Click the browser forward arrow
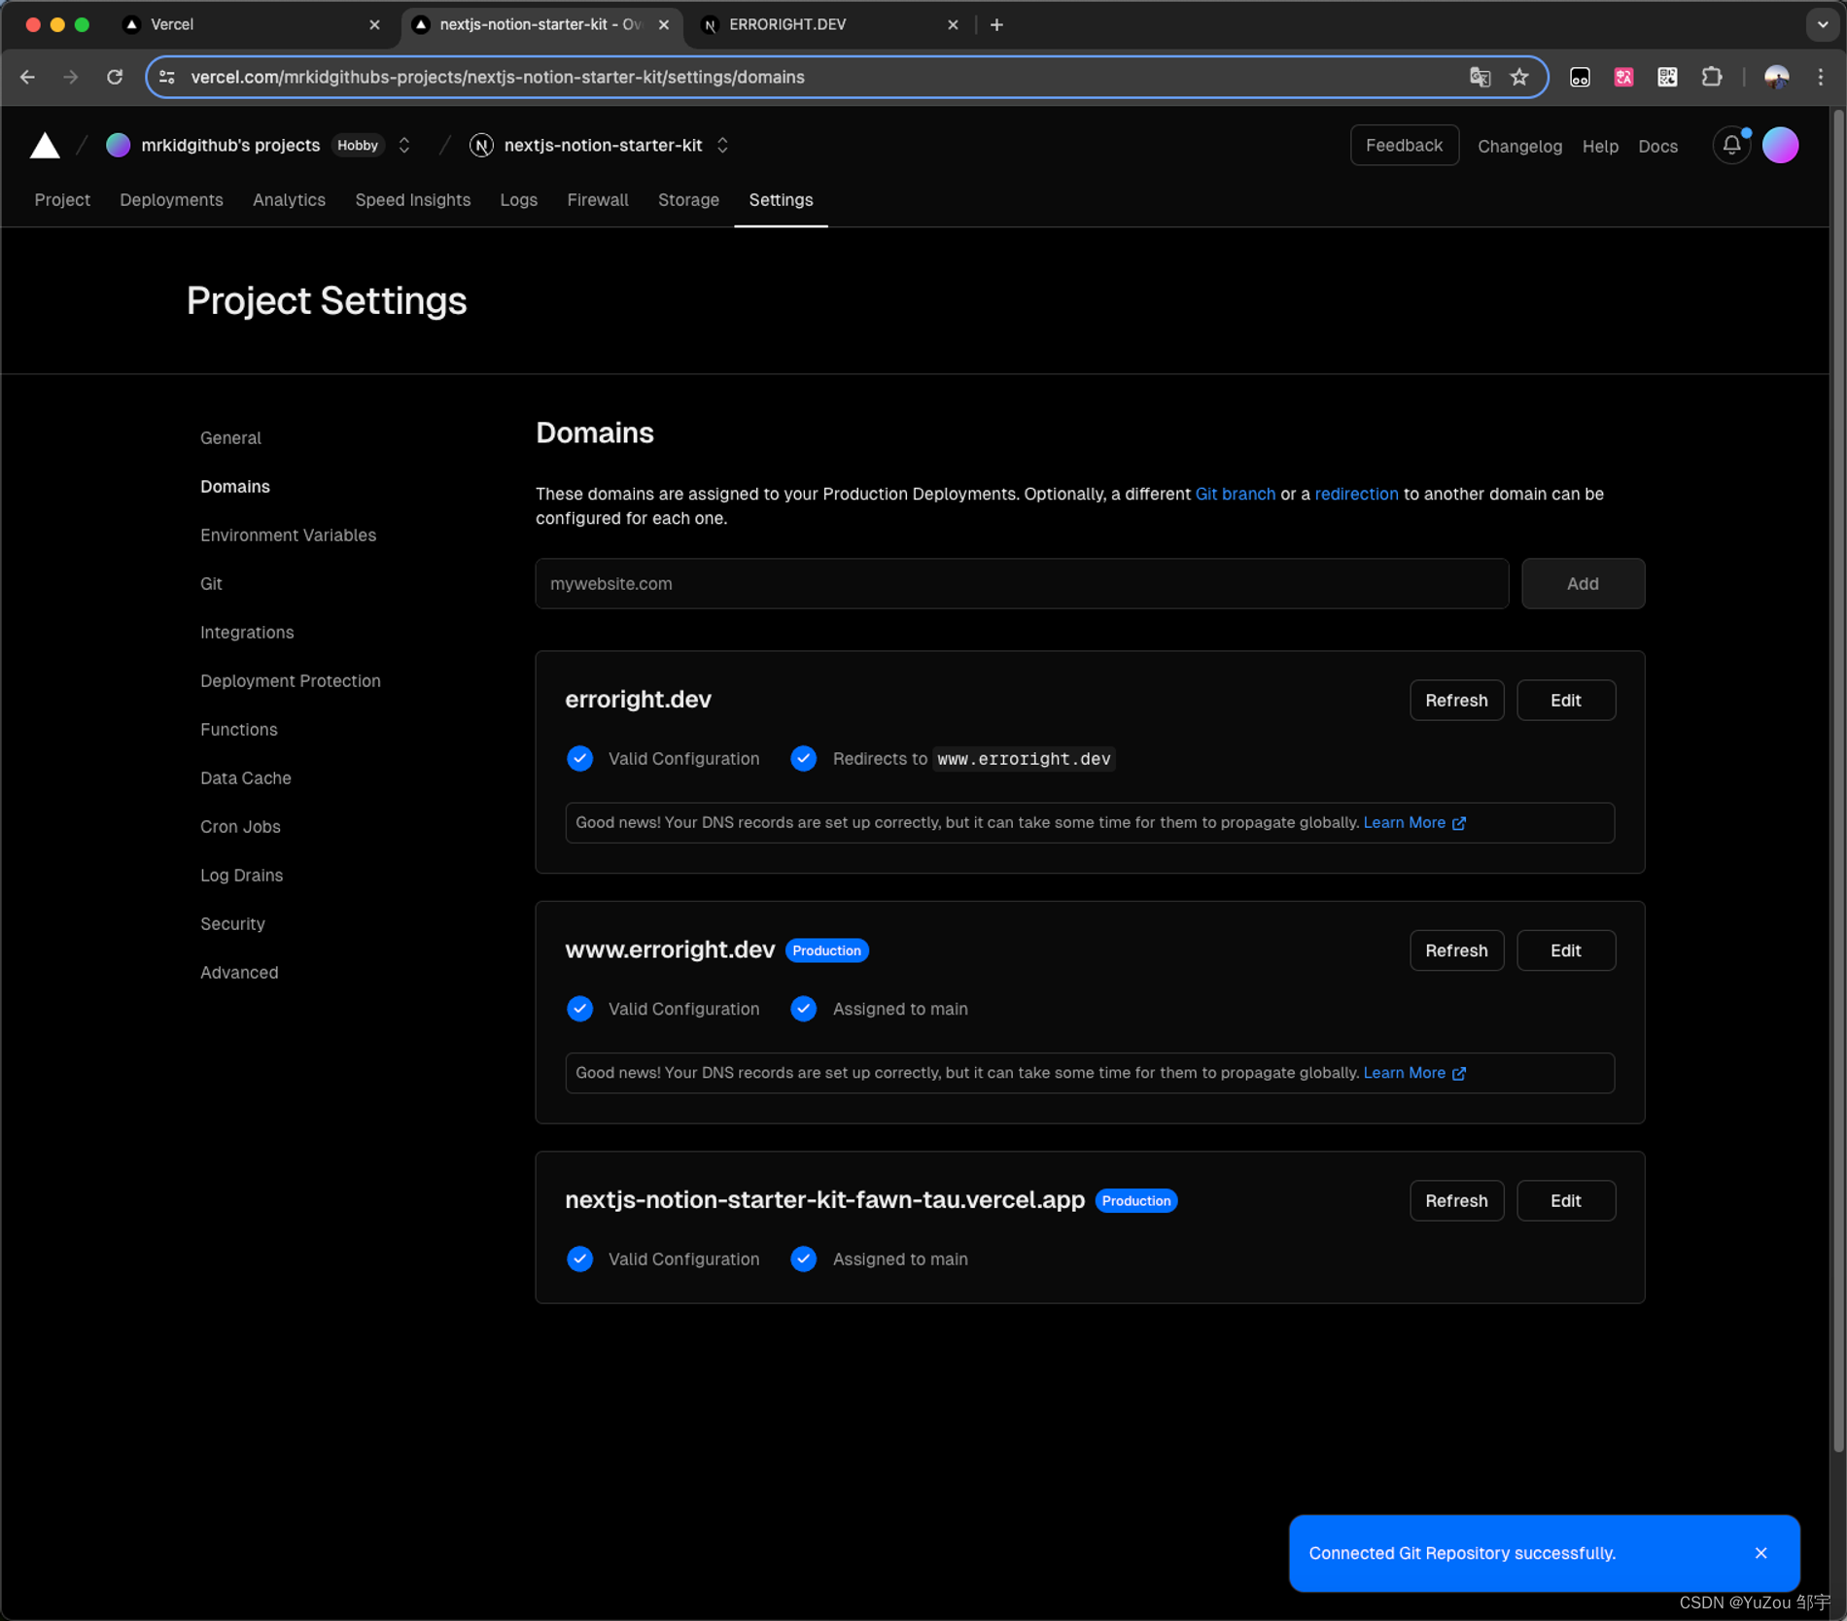The width and height of the screenshot is (1847, 1621). point(70,77)
